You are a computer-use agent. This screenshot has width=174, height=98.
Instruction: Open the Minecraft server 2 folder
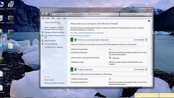pos(11,48)
